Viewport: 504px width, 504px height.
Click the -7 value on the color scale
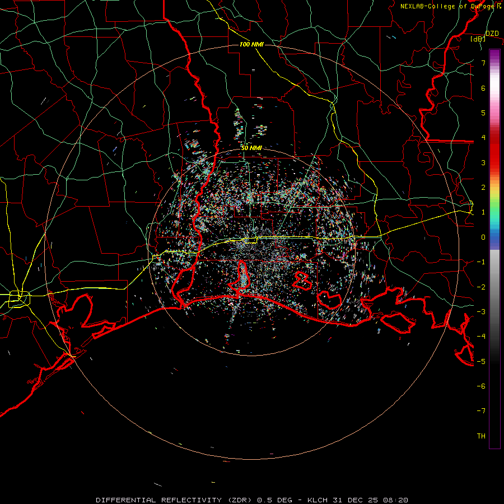click(x=481, y=411)
